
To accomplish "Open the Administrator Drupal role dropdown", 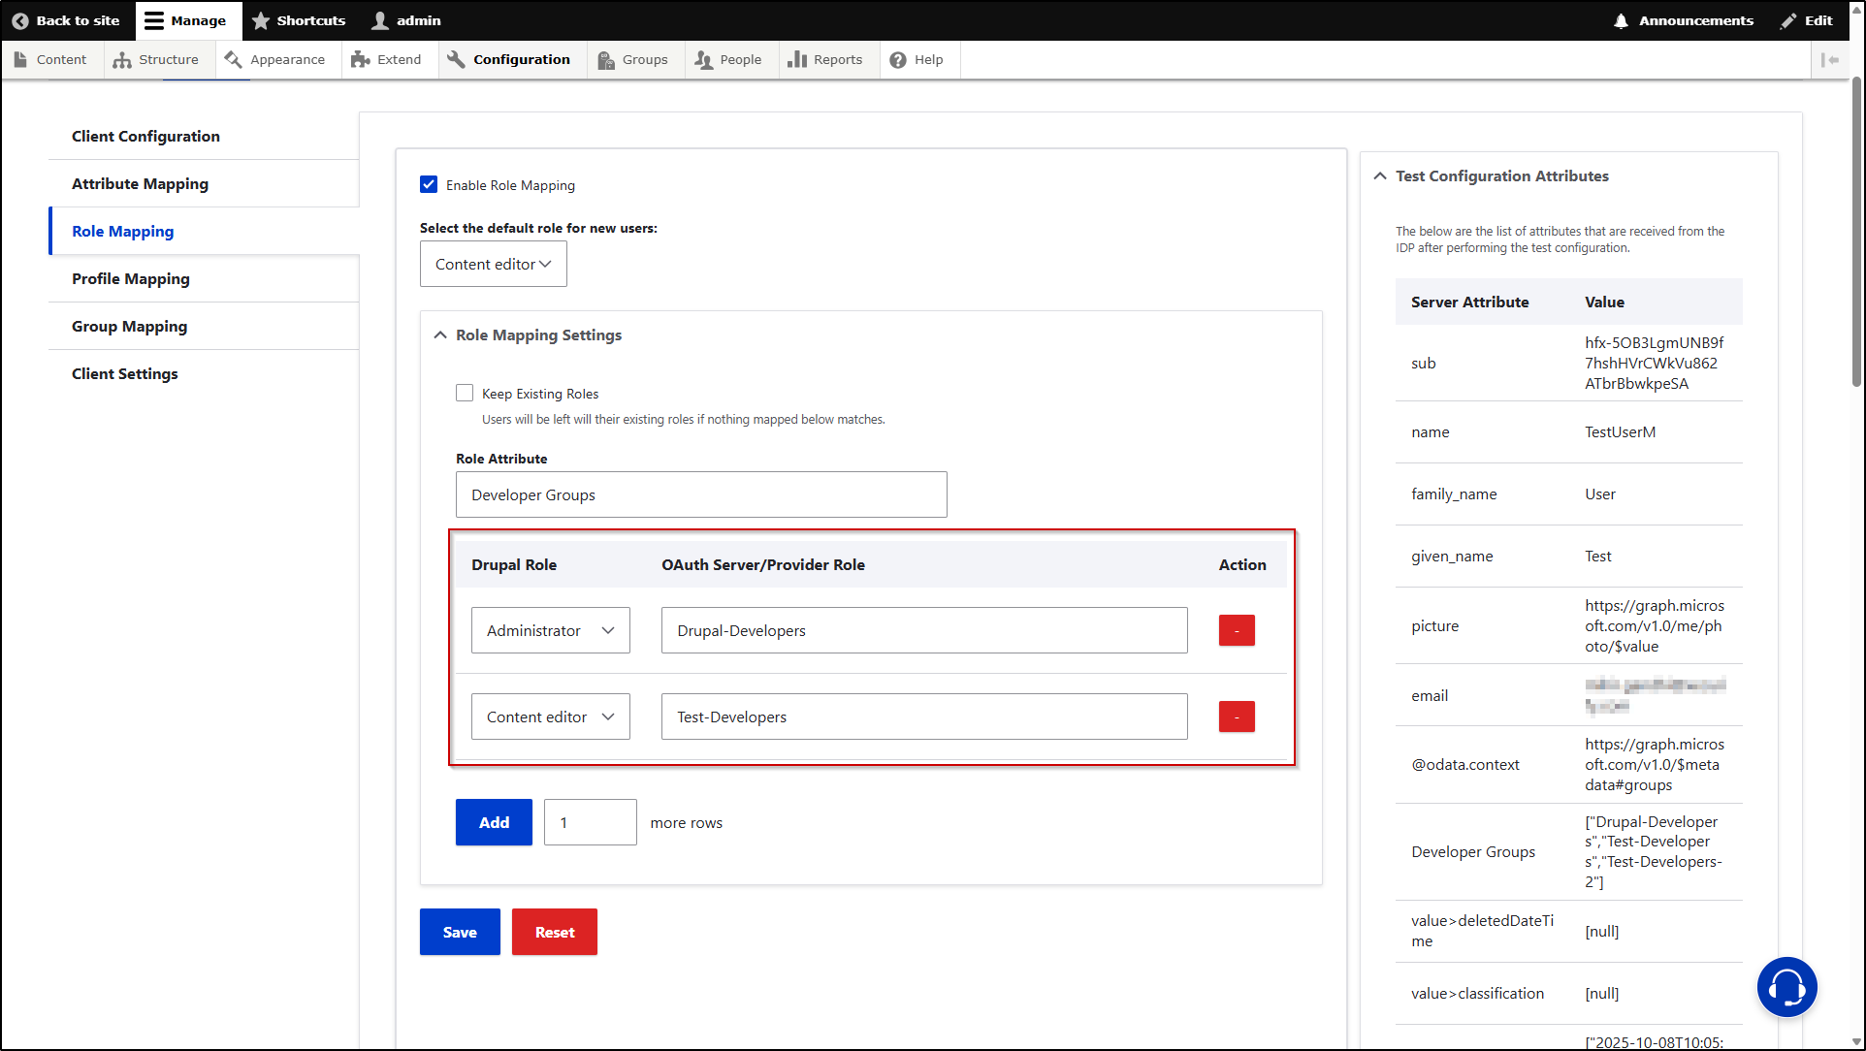I will (x=551, y=630).
